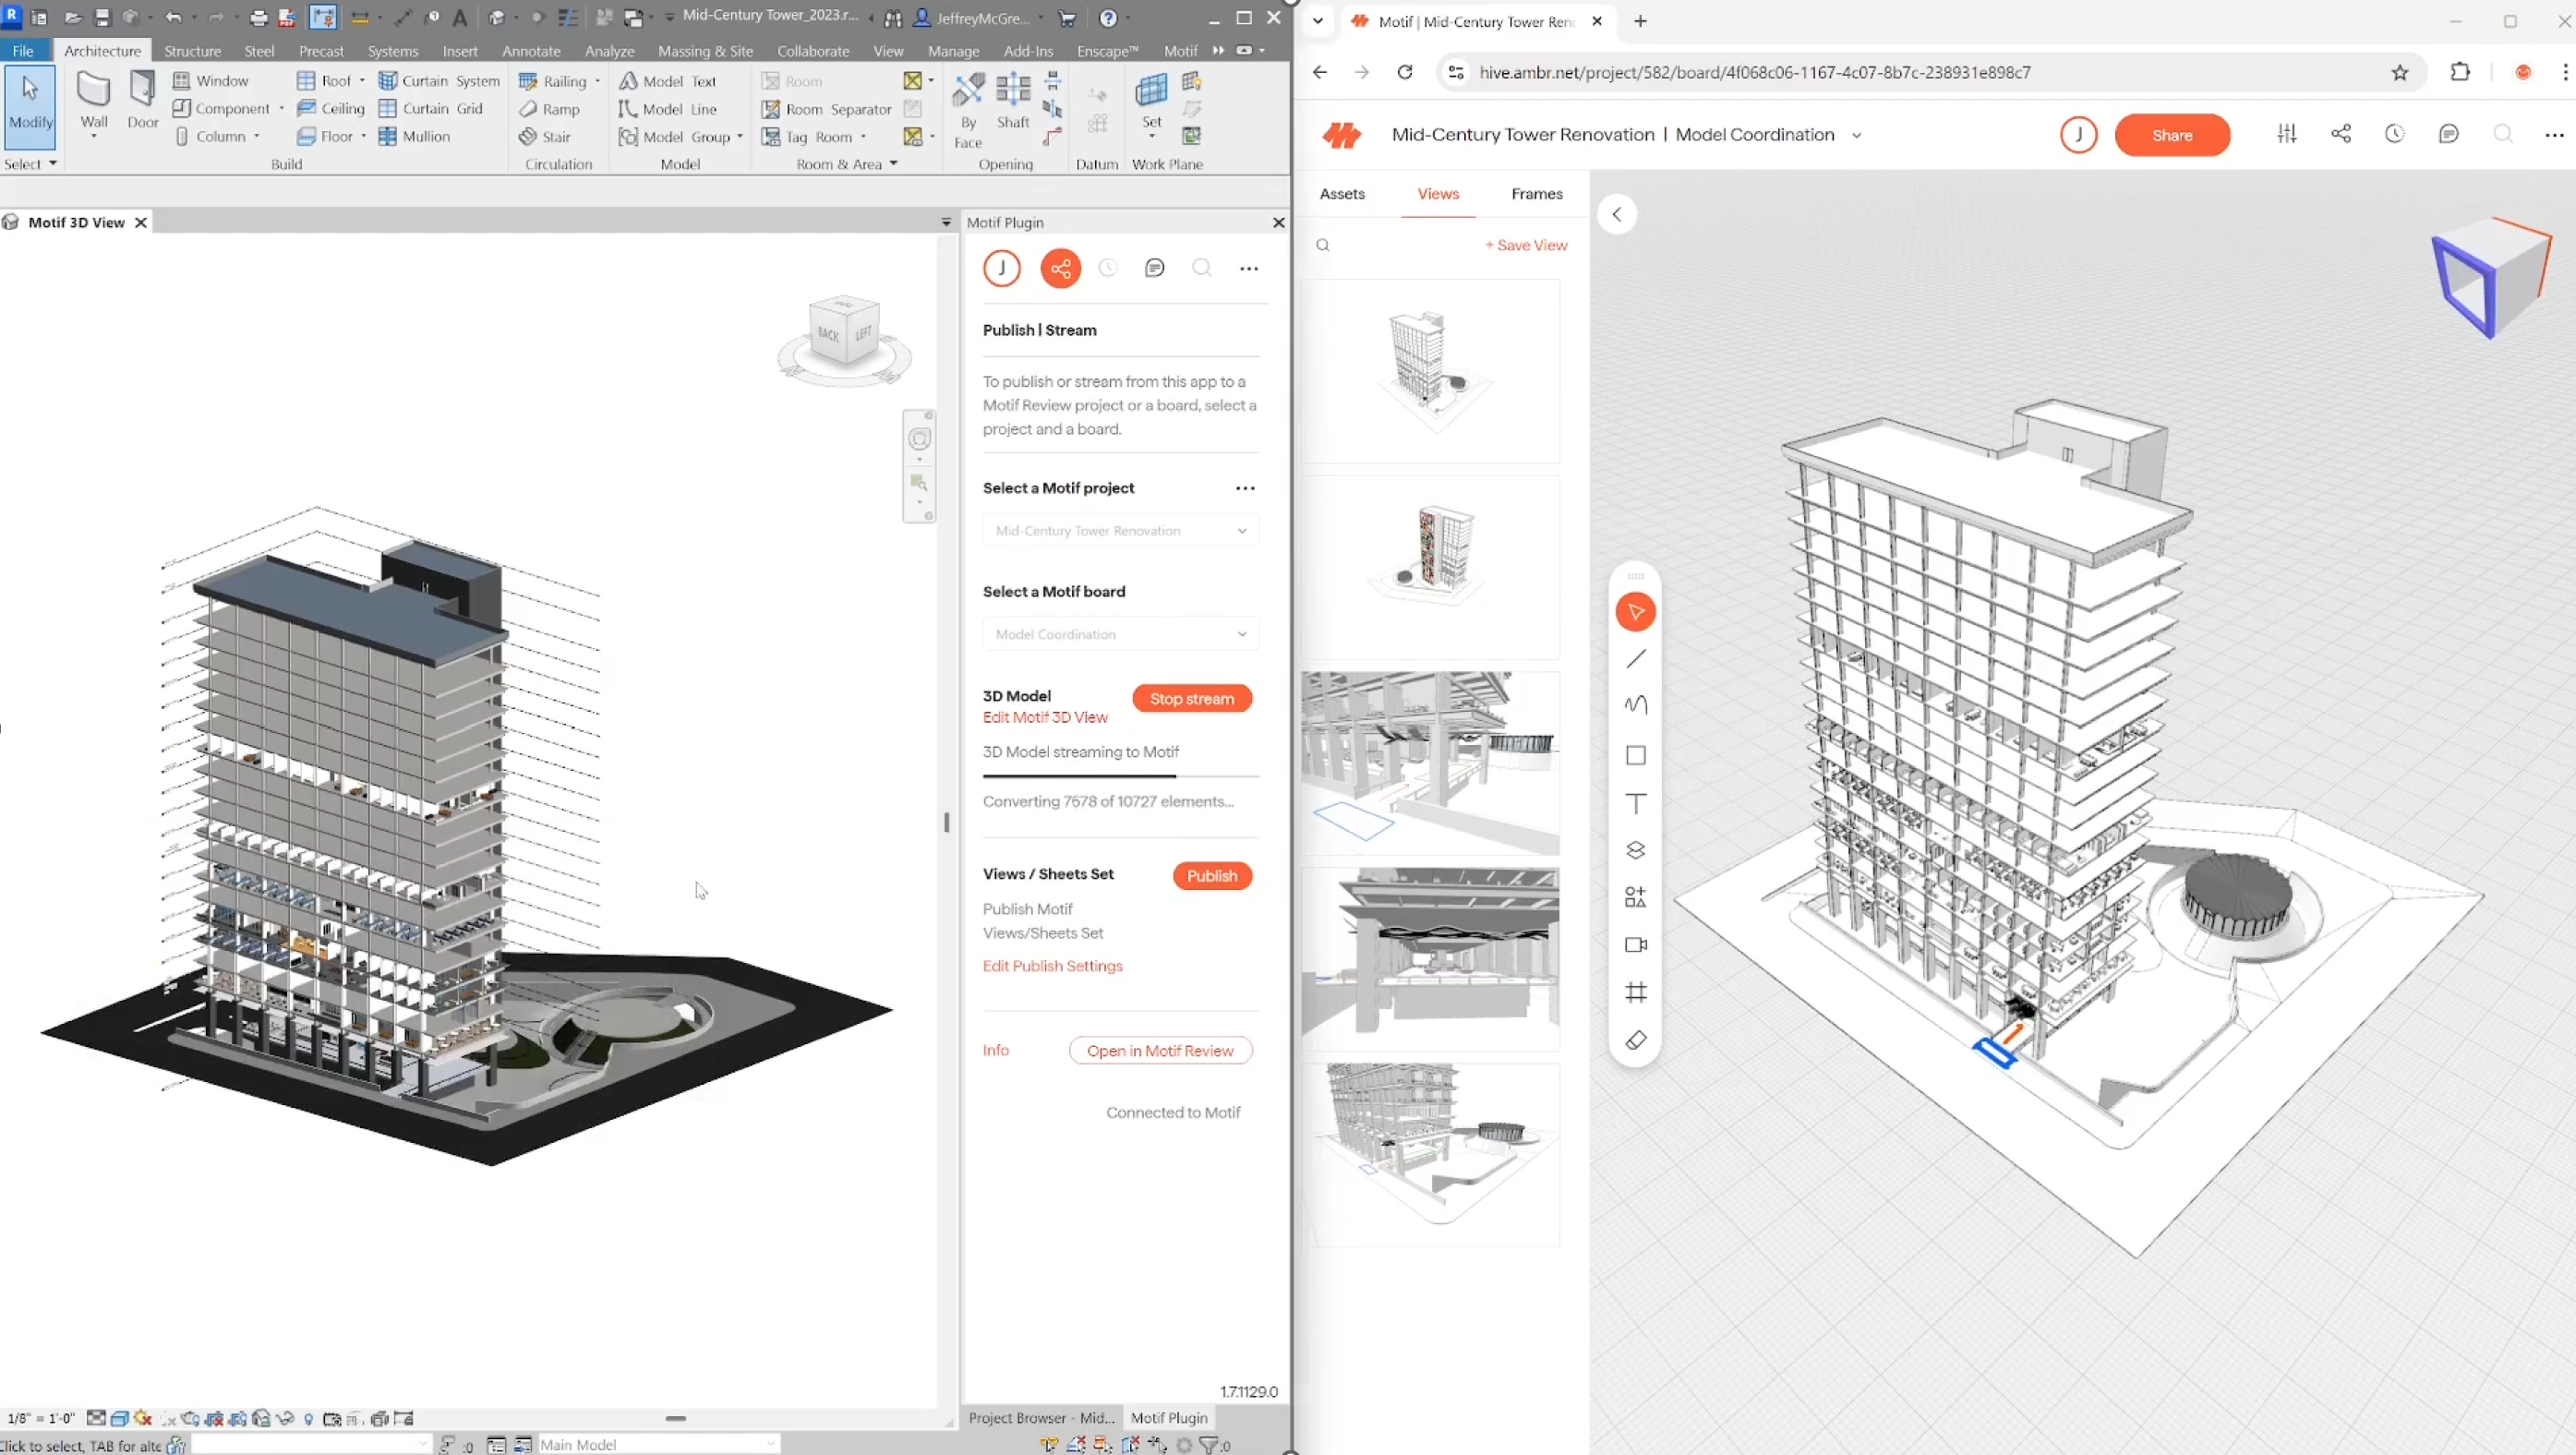Select the rectangle shape tool in Motif
The height and width of the screenshot is (1455, 2576).
point(1636,756)
